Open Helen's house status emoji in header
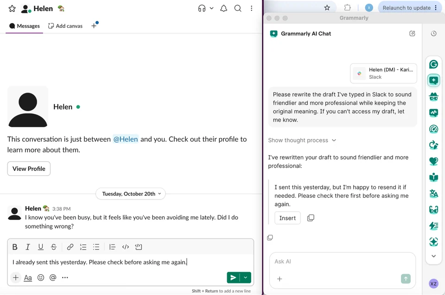Viewport: 445px width, 295px height. (x=61, y=8)
